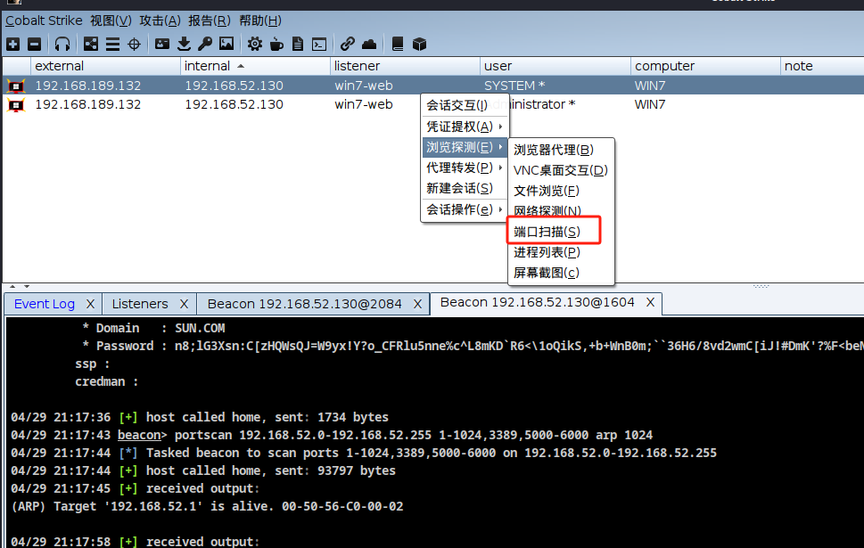Open Listeners via the headphones icon
Screen dimensions: 864x548
click(62, 44)
